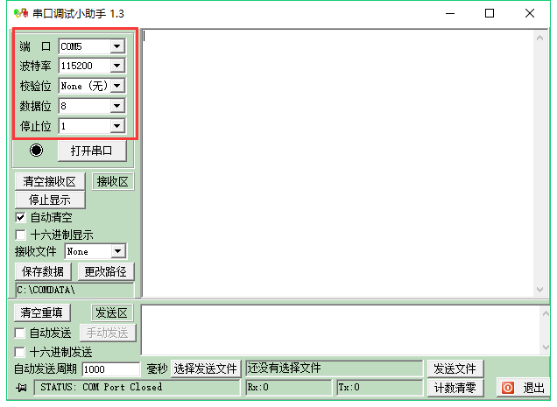Open the 数据位 8 dropdown
The height and width of the screenshot is (407, 557).
point(117,106)
